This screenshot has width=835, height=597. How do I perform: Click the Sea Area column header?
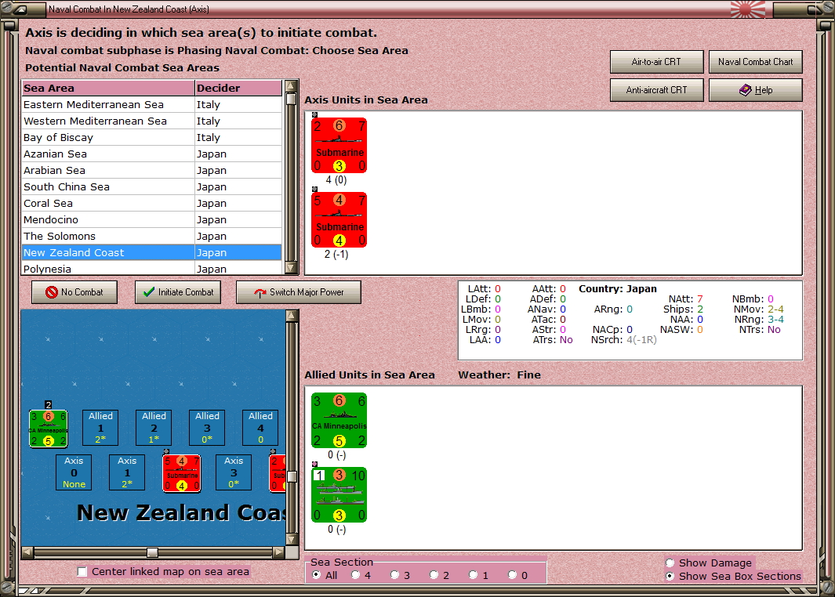pyautogui.click(x=108, y=89)
